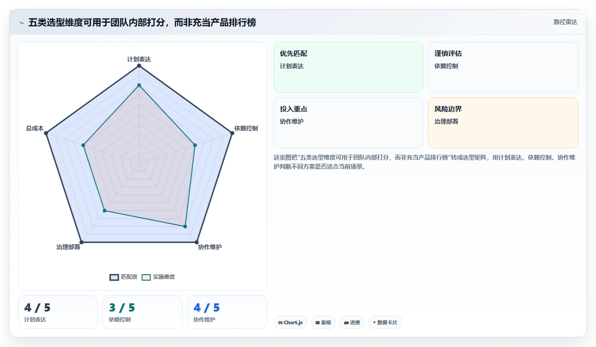The width and height of the screenshot is (596, 347).
Task: Click the lightning icon beside the title
Action: (x=21, y=22)
